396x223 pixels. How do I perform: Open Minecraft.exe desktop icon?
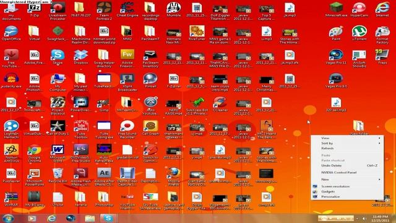coord(336,8)
